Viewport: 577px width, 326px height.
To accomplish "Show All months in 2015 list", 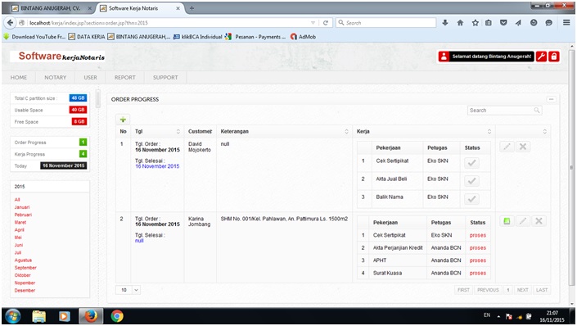I will 17,200.
